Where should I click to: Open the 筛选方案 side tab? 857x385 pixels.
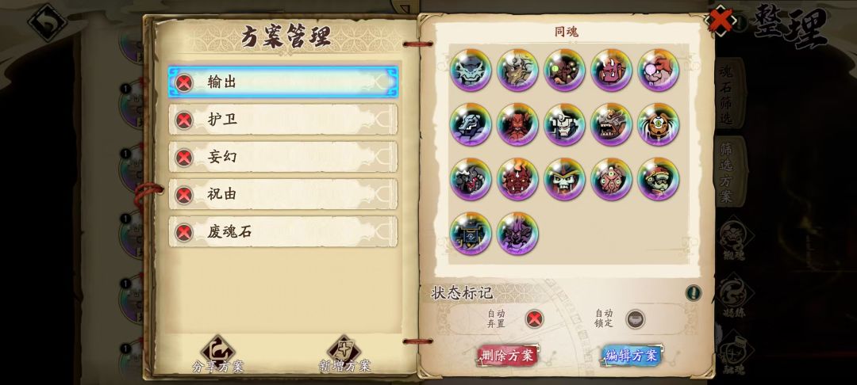728,171
